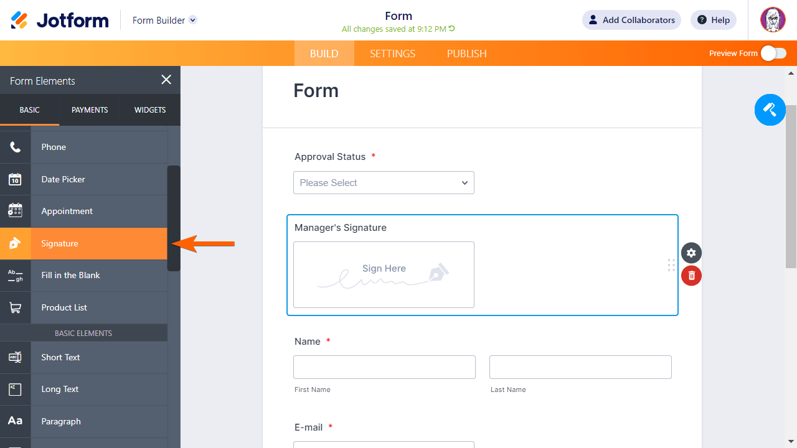This screenshot has width=797, height=448.
Task: Click the Sign Here signature box
Action: click(x=384, y=274)
